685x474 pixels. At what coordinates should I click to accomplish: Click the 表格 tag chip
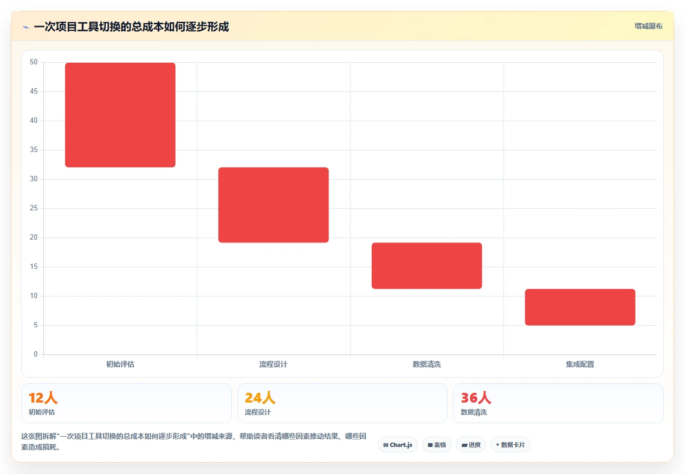pos(437,445)
